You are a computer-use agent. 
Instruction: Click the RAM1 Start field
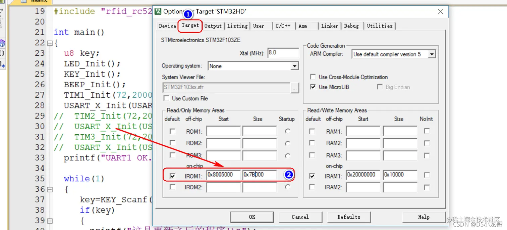(363, 131)
